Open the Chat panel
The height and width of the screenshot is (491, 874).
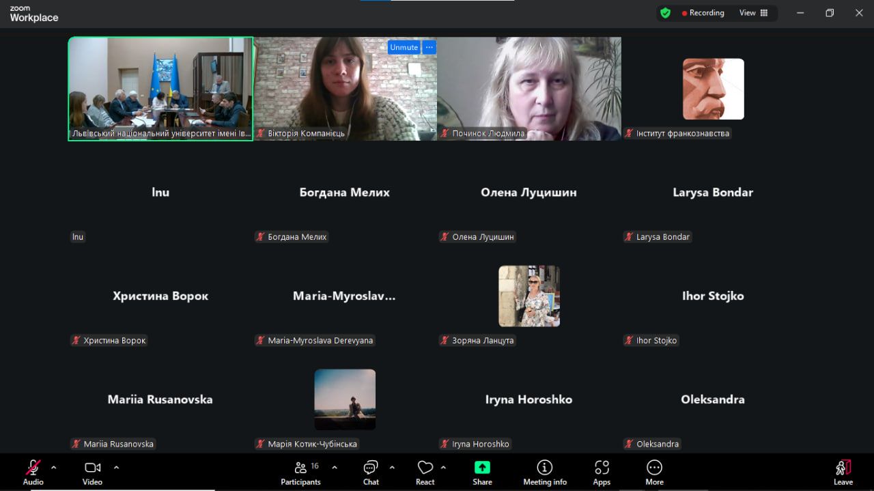click(x=371, y=472)
